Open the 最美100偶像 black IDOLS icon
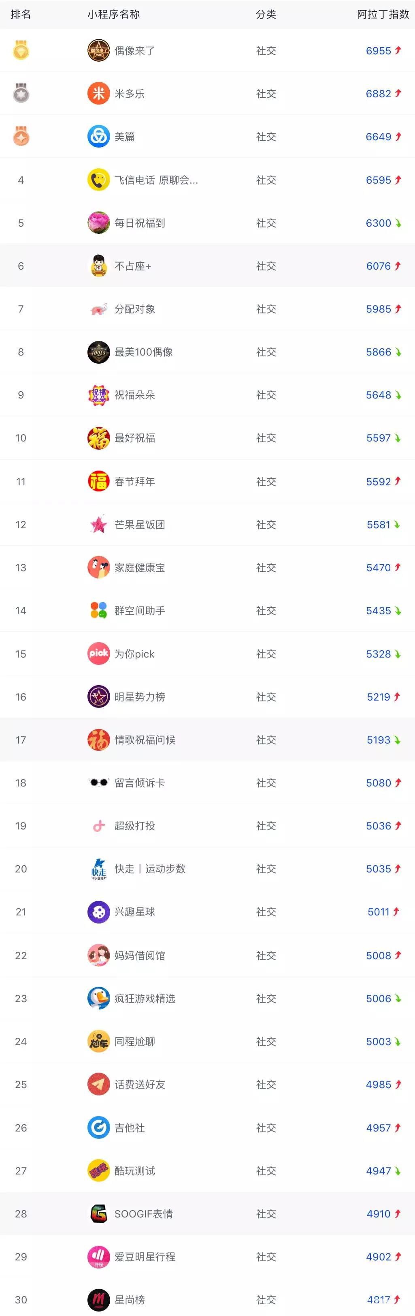The height and width of the screenshot is (1316, 415). pyautogui.click(x=98, y=352)
